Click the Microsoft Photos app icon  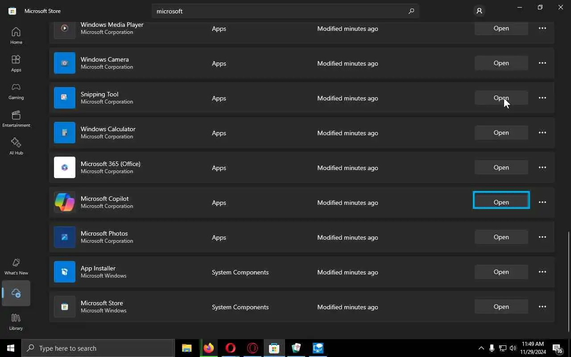[65, 237]
